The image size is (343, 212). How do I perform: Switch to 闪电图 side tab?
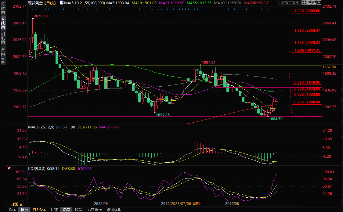click(x=3, y=38)
